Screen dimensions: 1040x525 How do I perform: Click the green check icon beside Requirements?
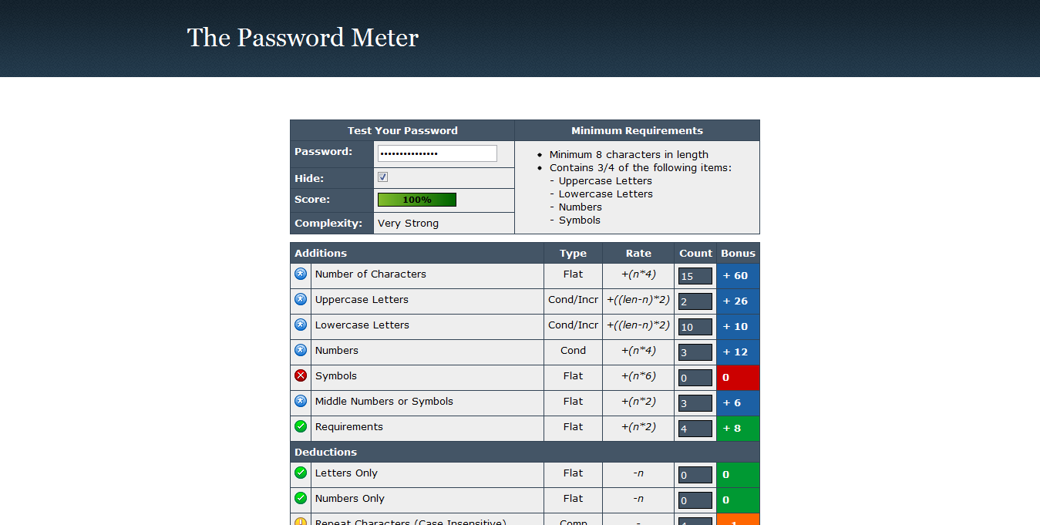[301, 426]
